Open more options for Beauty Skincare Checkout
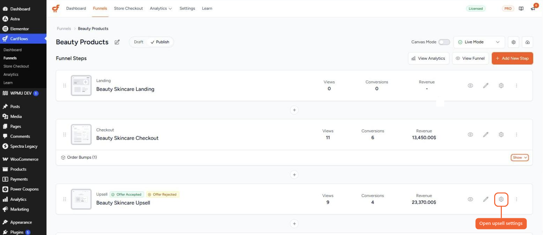The height and width of the screenshot is (235, 543). click(516, 134)
